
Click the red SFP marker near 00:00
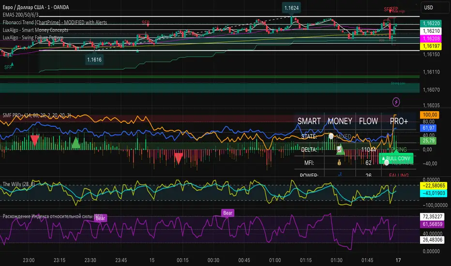pos(145,23)
